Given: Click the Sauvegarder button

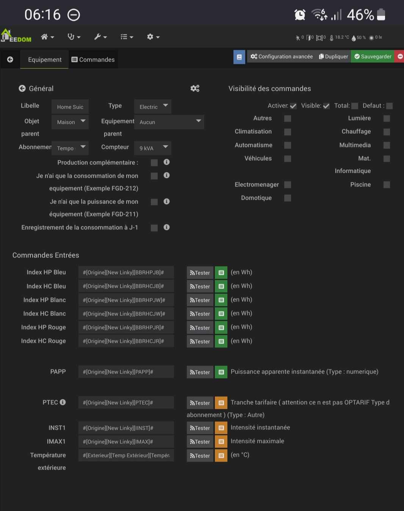Looking at the screenshot, I should (373, 57).
